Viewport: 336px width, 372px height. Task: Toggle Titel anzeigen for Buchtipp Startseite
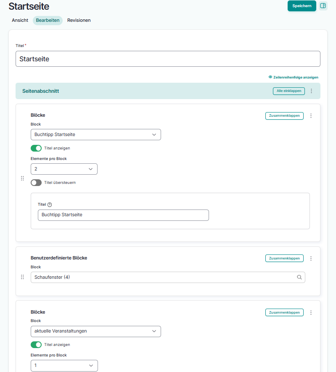[x=36, y=148]
